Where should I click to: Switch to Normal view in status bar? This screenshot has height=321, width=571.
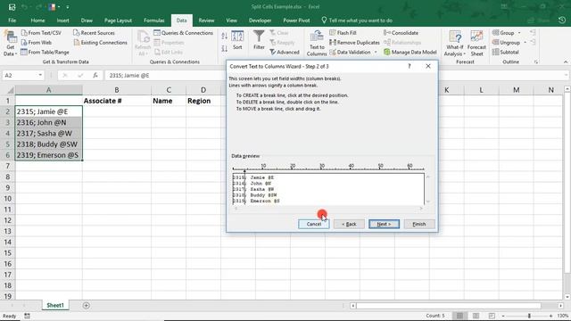click(x=460, y=316)
